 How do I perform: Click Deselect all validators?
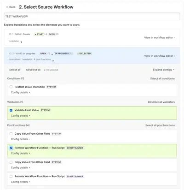[x=161, y=102]
